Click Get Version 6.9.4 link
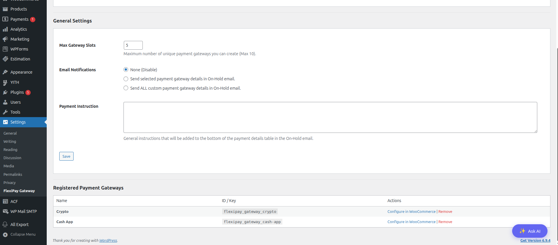 click(535, 240)
